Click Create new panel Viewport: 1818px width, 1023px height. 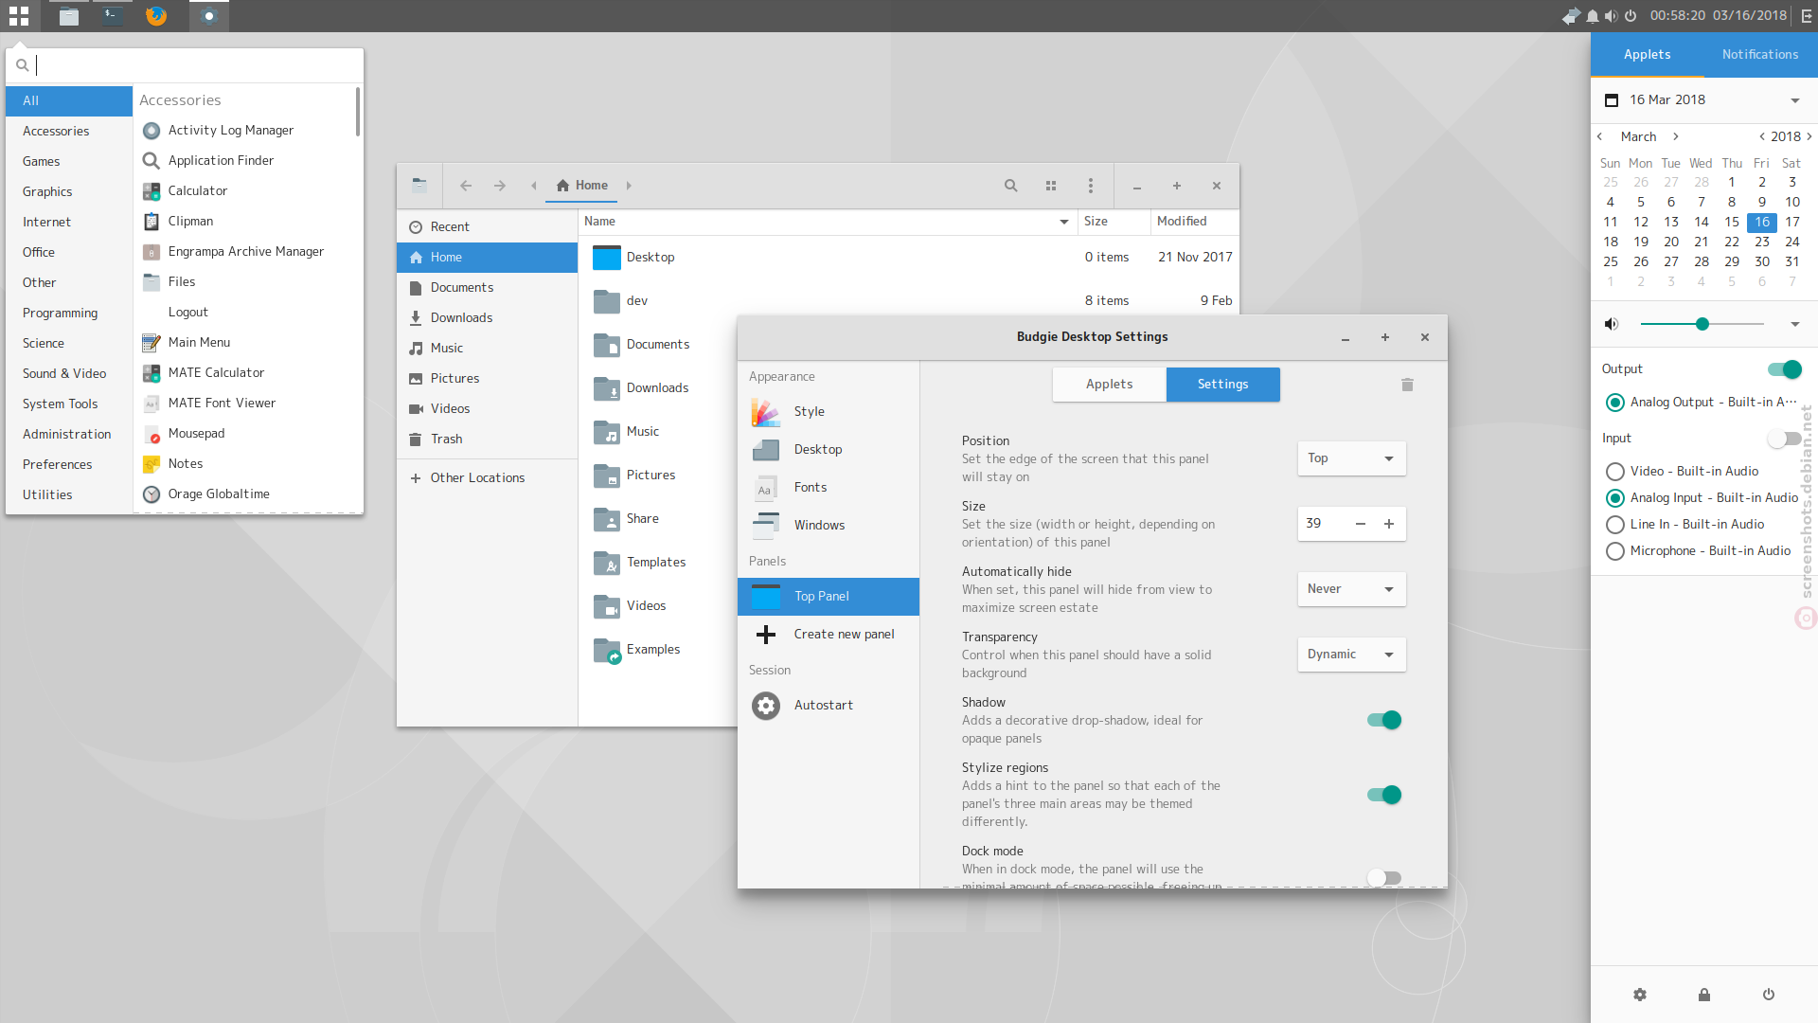click(x=829, y=634)
